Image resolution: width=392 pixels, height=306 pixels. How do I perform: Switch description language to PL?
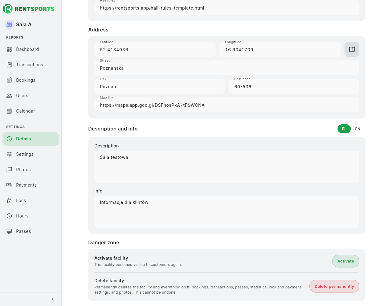click(x=344, y=129)
